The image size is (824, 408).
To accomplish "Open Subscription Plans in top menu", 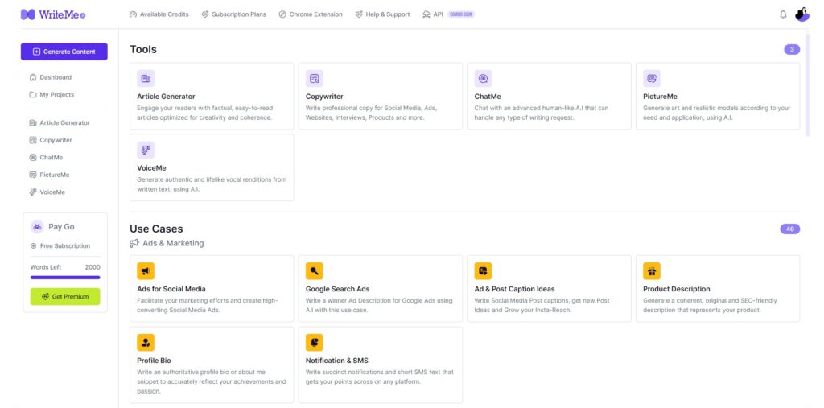I will point(234,14).
